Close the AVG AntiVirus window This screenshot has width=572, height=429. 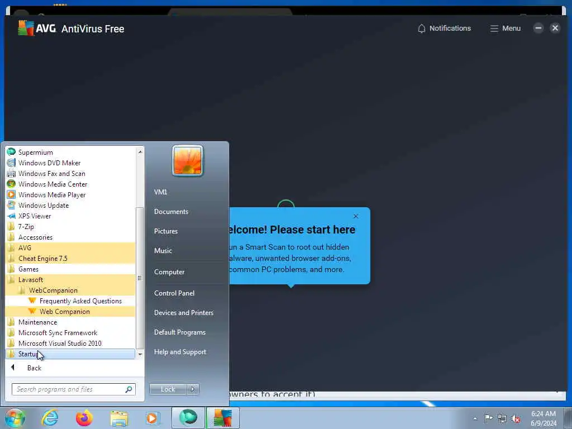[x=555, y=28]
